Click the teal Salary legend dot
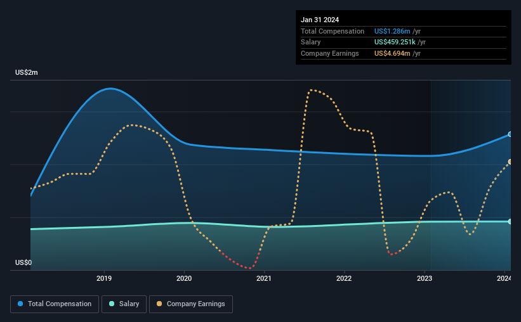The image size is (521, 322). (x=112, y=304)
